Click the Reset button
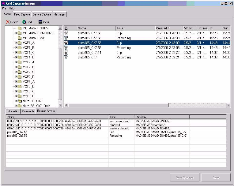Screen dimensions: 234x186 click(216, 177)
